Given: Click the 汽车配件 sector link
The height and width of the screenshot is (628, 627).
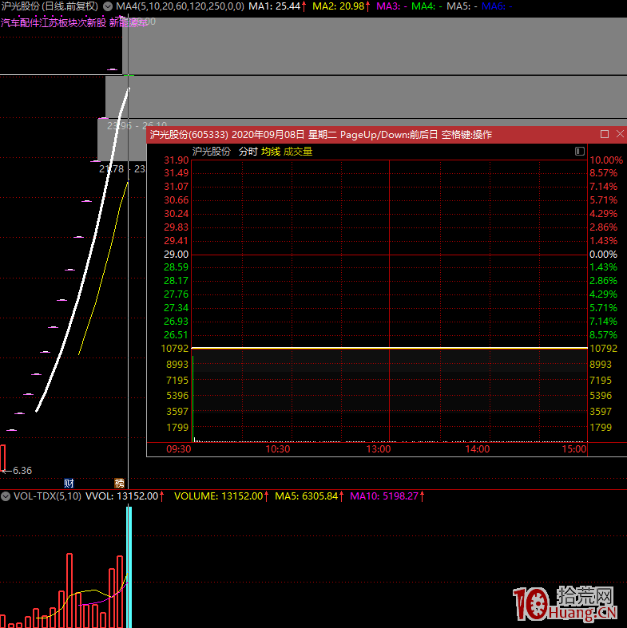Looking at the screenshot, I should (19, 22).
